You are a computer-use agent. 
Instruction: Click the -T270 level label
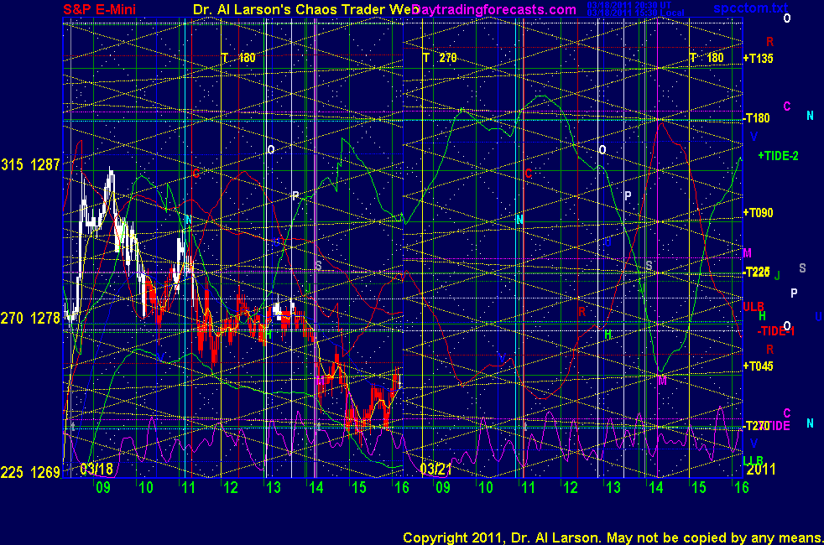point(757,426)
